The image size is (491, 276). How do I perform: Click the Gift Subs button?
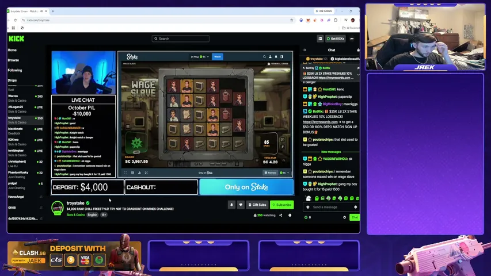click(x=257, y=205)
